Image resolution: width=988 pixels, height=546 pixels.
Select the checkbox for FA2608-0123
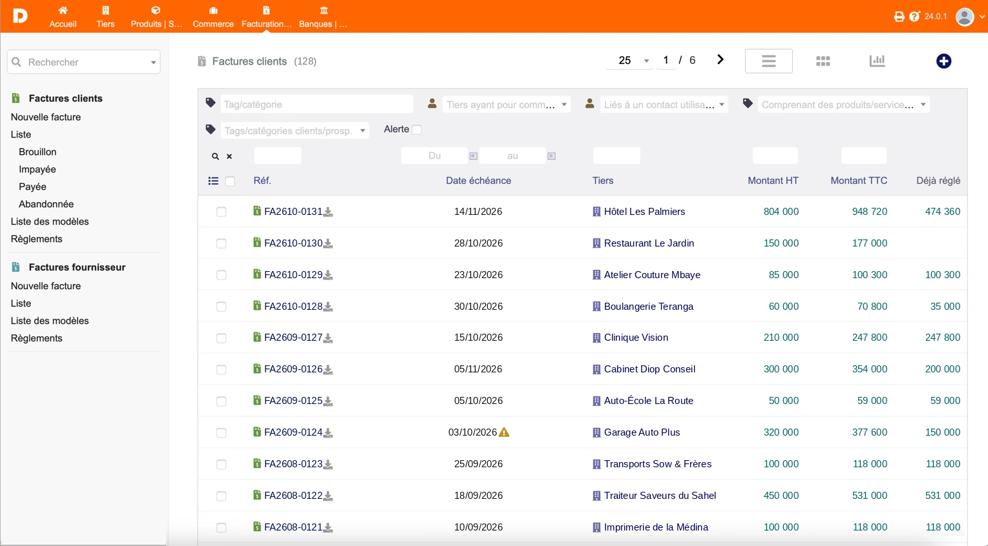[221, 465]
